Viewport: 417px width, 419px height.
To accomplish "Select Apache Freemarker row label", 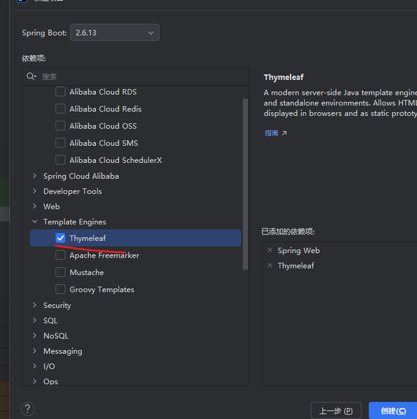I will [x=104, y=255].
